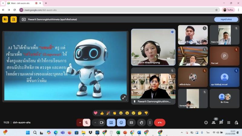The image size is (242, 136).
Task: Expand video settings arrow beside camera
Action: click(x=95, y=122)
